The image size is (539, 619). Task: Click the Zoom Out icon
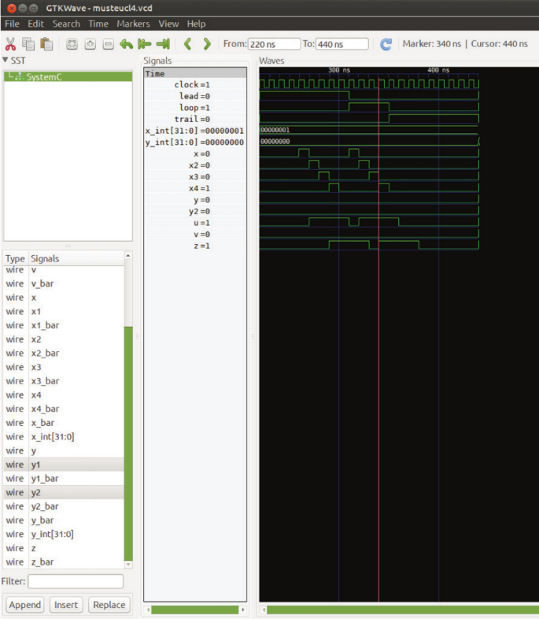click(109, 44)
